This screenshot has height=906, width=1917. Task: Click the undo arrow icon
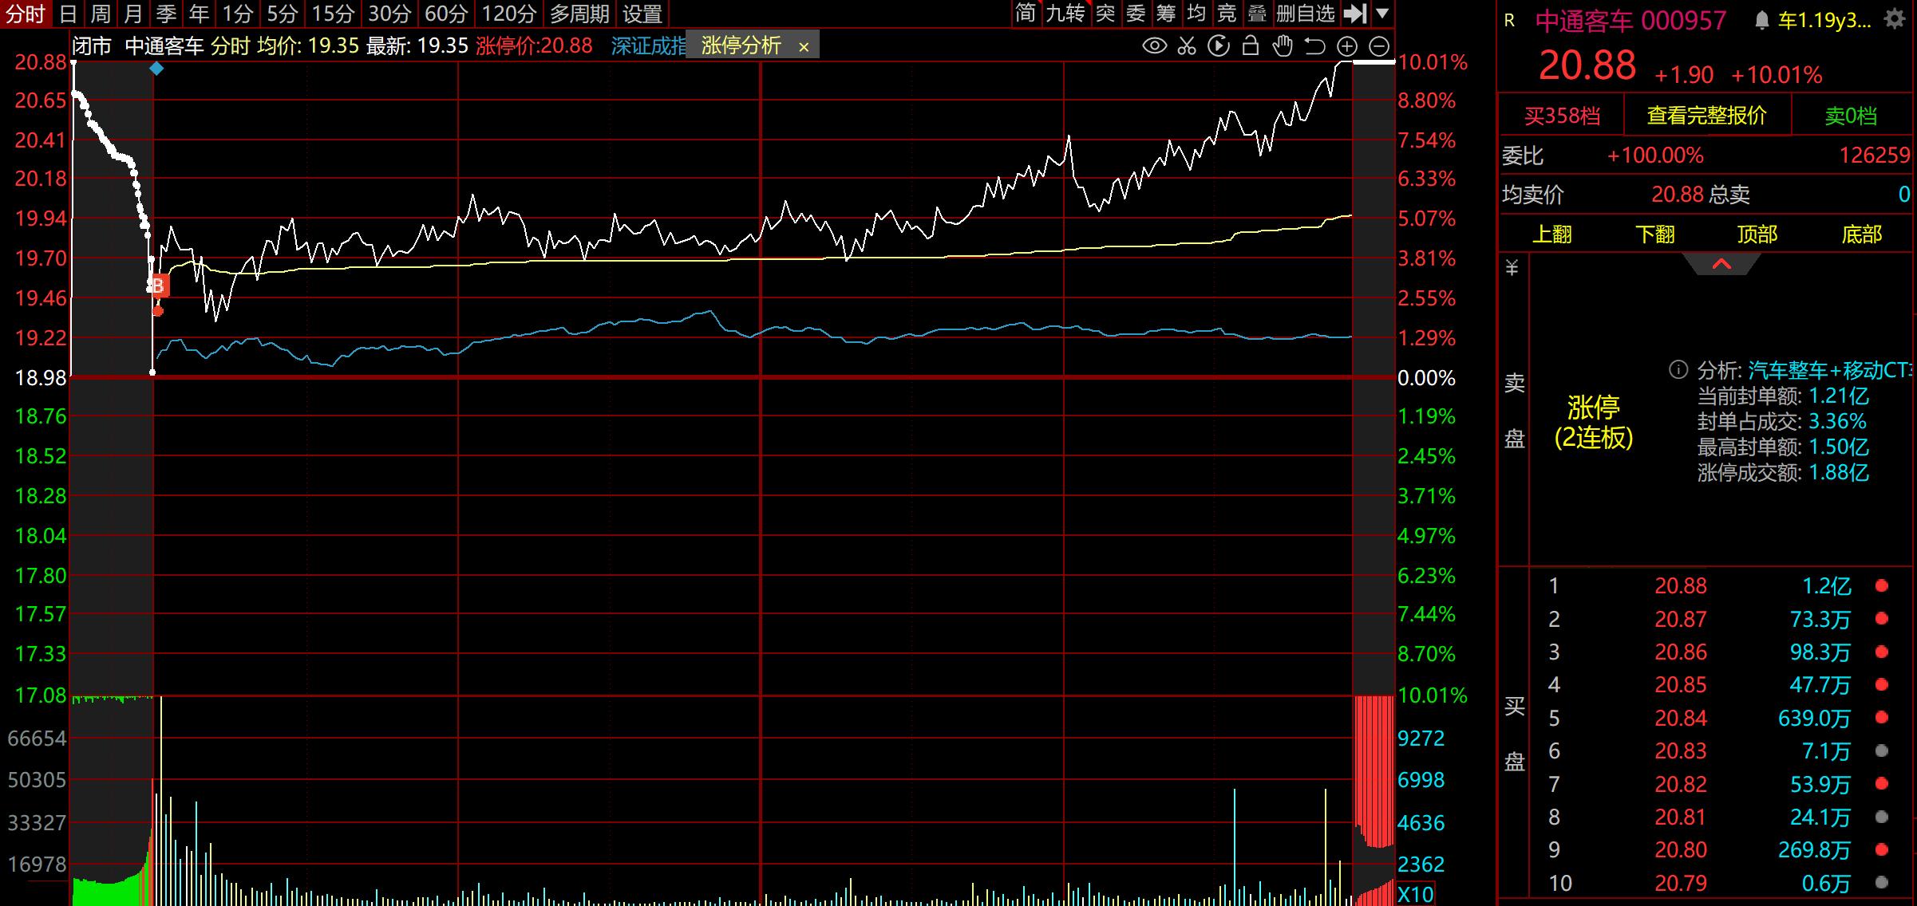click(x=1314, y=46)
